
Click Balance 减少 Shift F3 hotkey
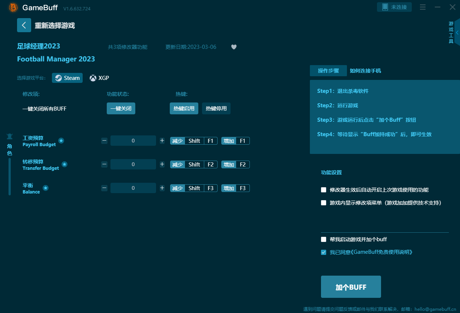194,188
